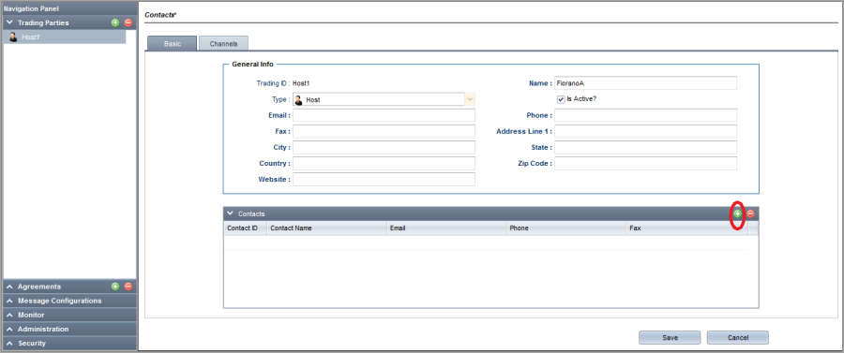The height and width of the screenshot is (353, 844).
Task: Expand the Administration section
Action: (x=9, y=329)
